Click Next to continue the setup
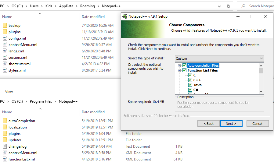The image size is (274, 162). (x=231, y=123)
